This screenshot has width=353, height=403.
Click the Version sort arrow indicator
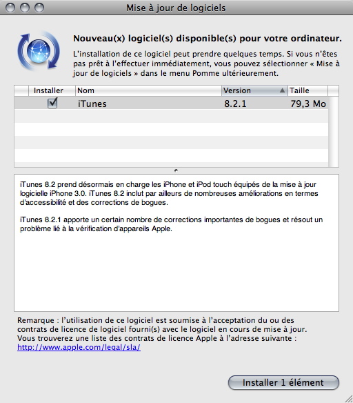point(282,90)
